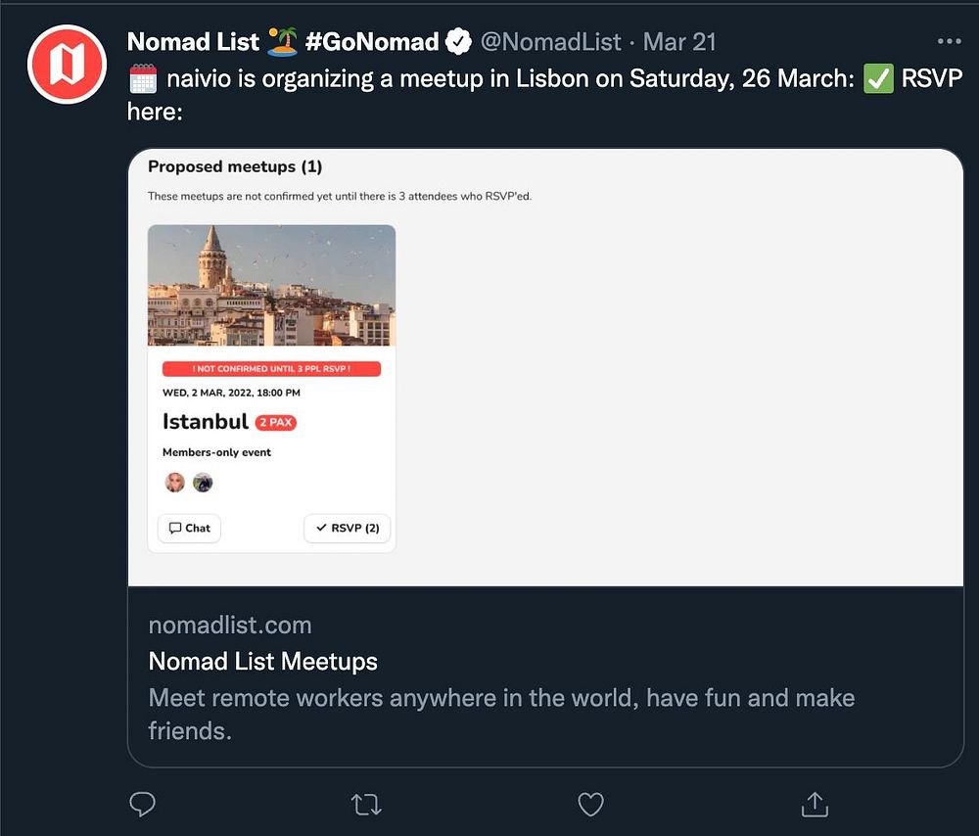Retweet this Nomad List tweet
Image resolution: width=979 pixels, height=836 pixels.
365,805
